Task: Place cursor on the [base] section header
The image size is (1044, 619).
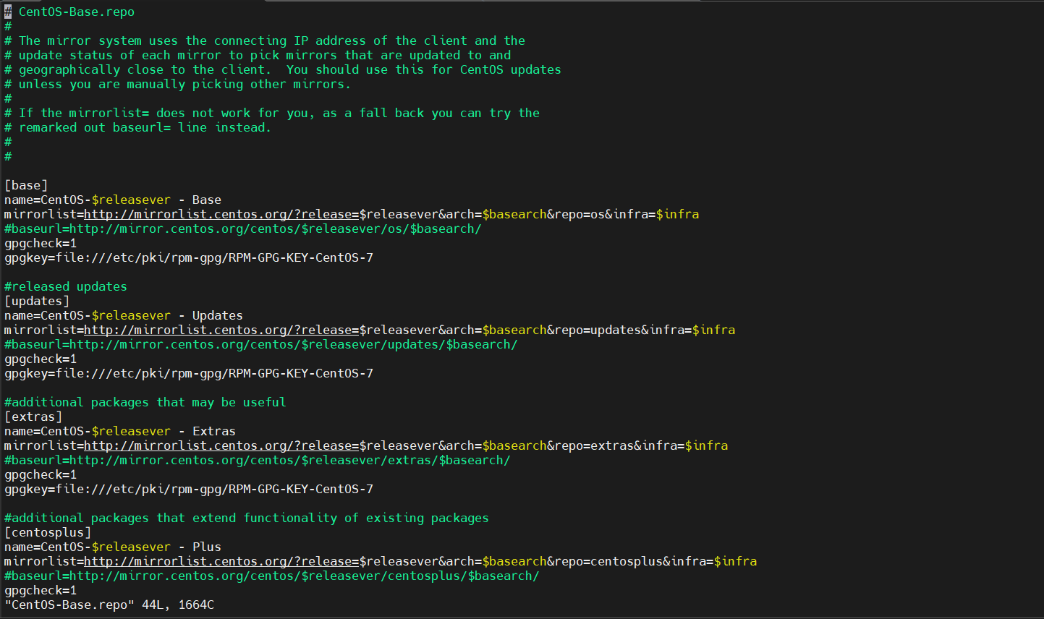Action: point(26,185)
